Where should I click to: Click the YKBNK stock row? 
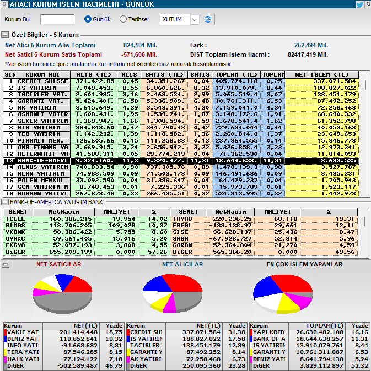pyautogui.click(x=87, y=232)
